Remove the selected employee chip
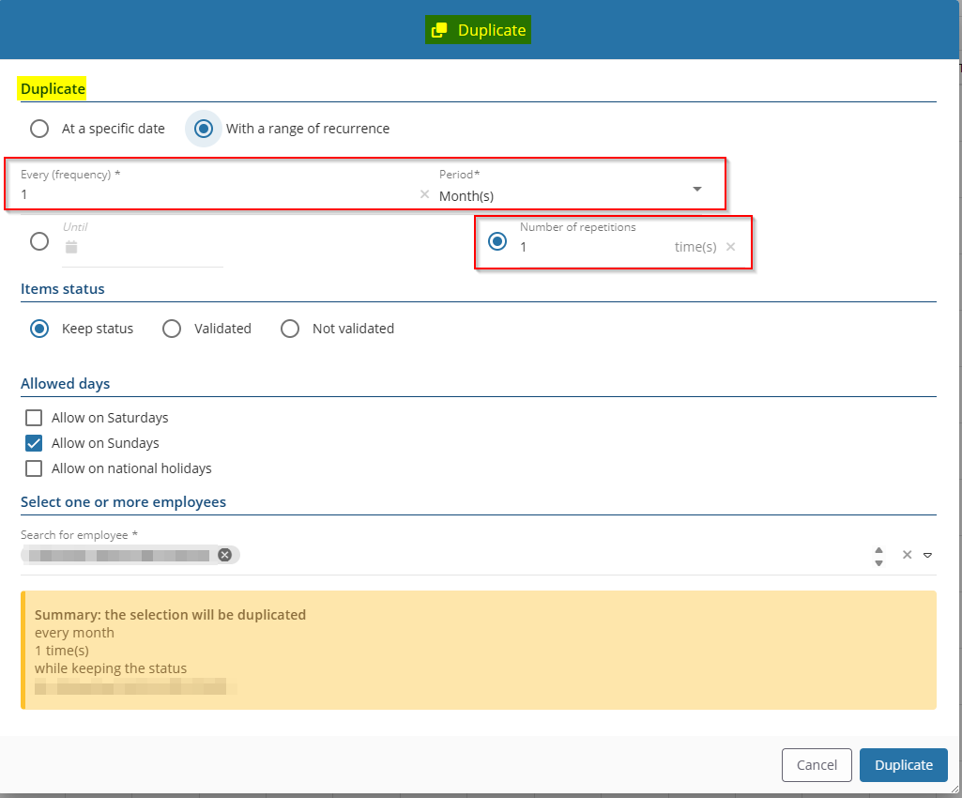 pyautogui.click(x=224, y=555)
